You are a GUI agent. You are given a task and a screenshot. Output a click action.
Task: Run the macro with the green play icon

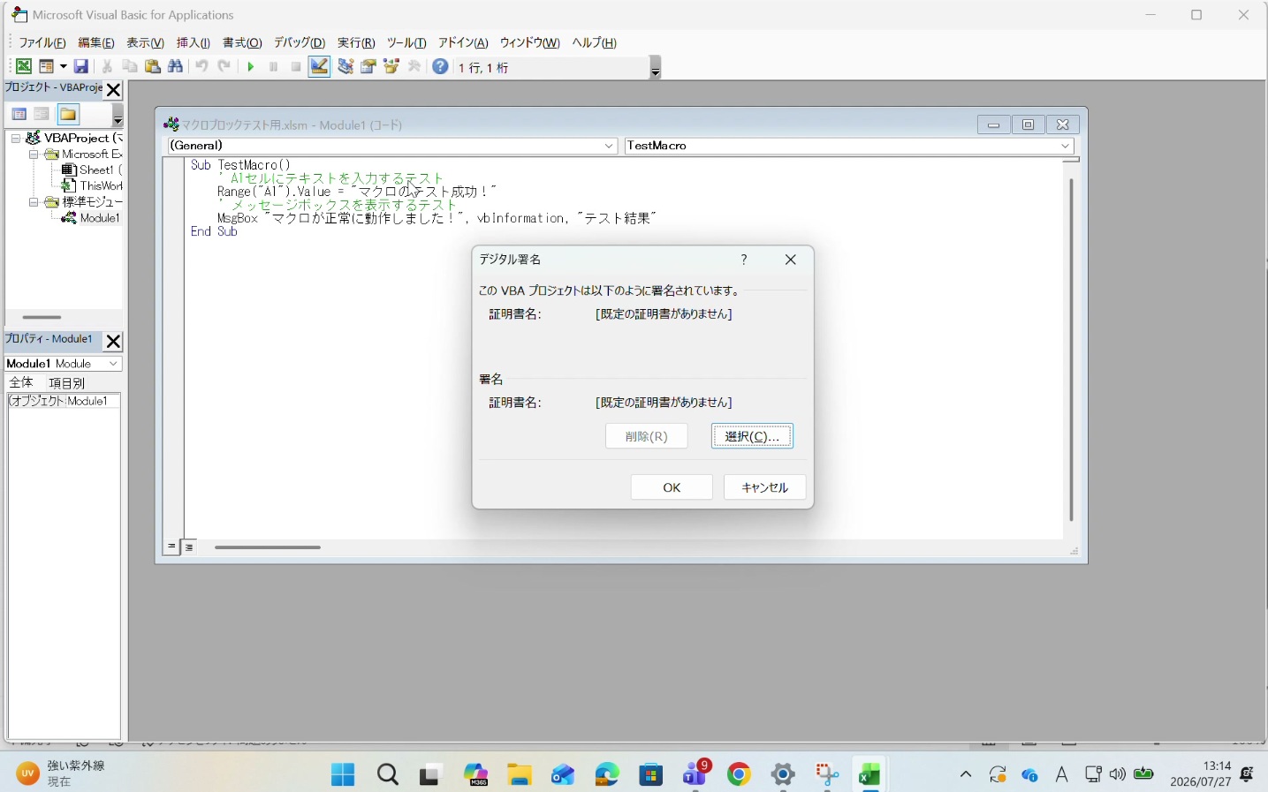[251, 66]
